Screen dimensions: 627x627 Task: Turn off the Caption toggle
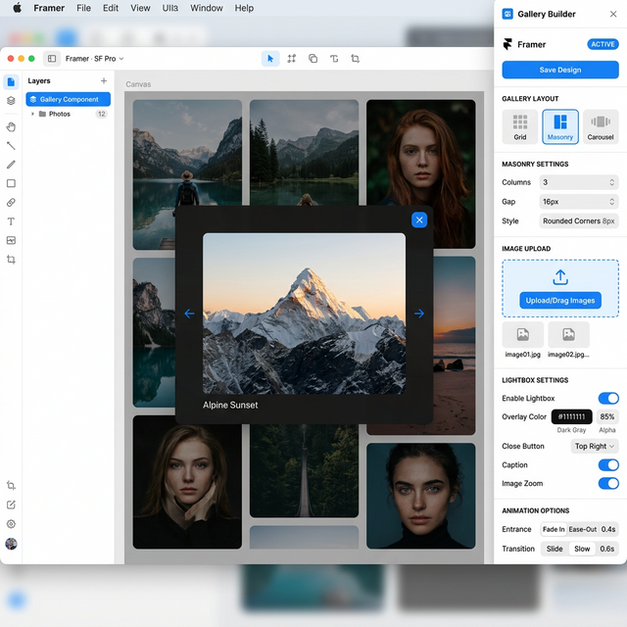pos(608,465)
